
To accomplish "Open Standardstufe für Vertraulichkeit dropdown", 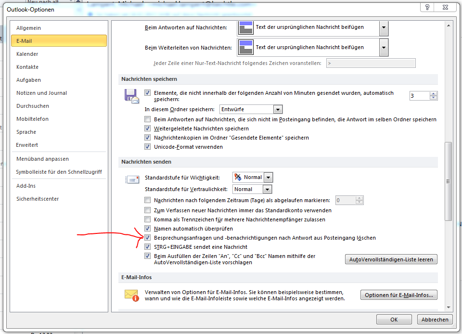I will click(267, 190).
